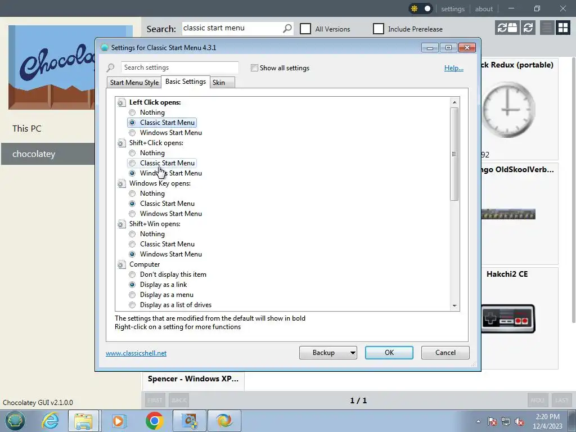Click the Cancel button

click(x=445, y=353)
